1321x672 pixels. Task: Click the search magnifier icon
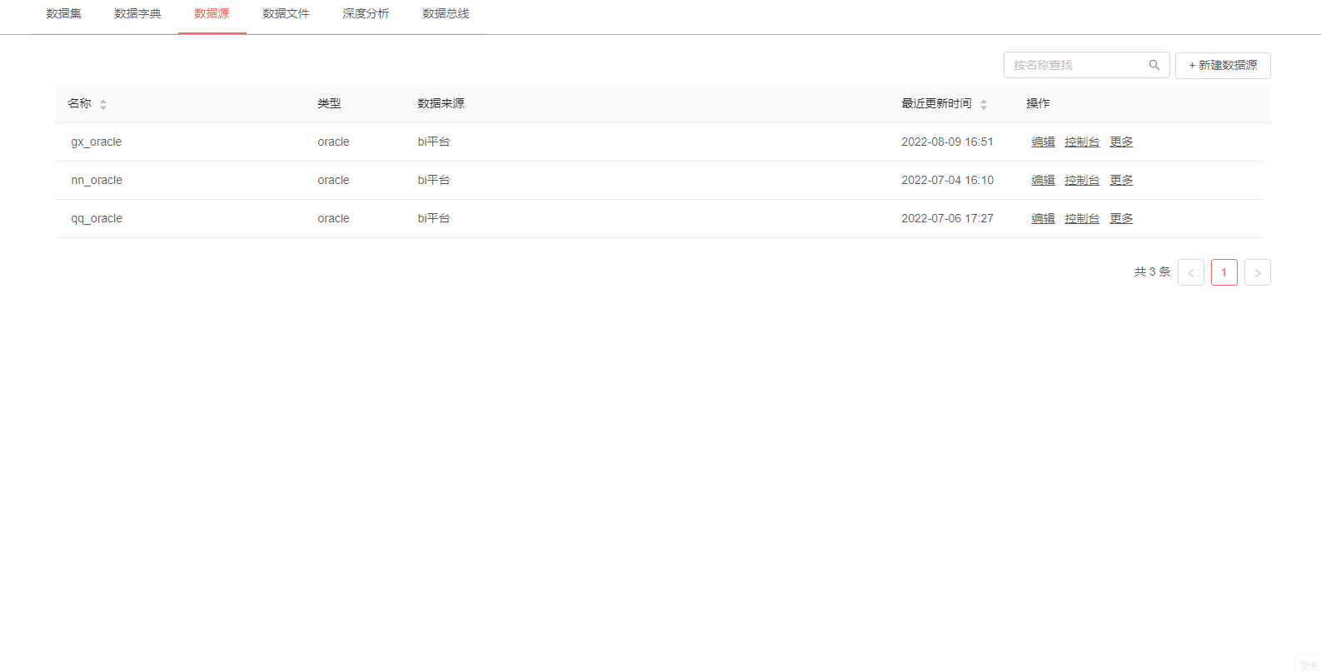coord(1154,65)
